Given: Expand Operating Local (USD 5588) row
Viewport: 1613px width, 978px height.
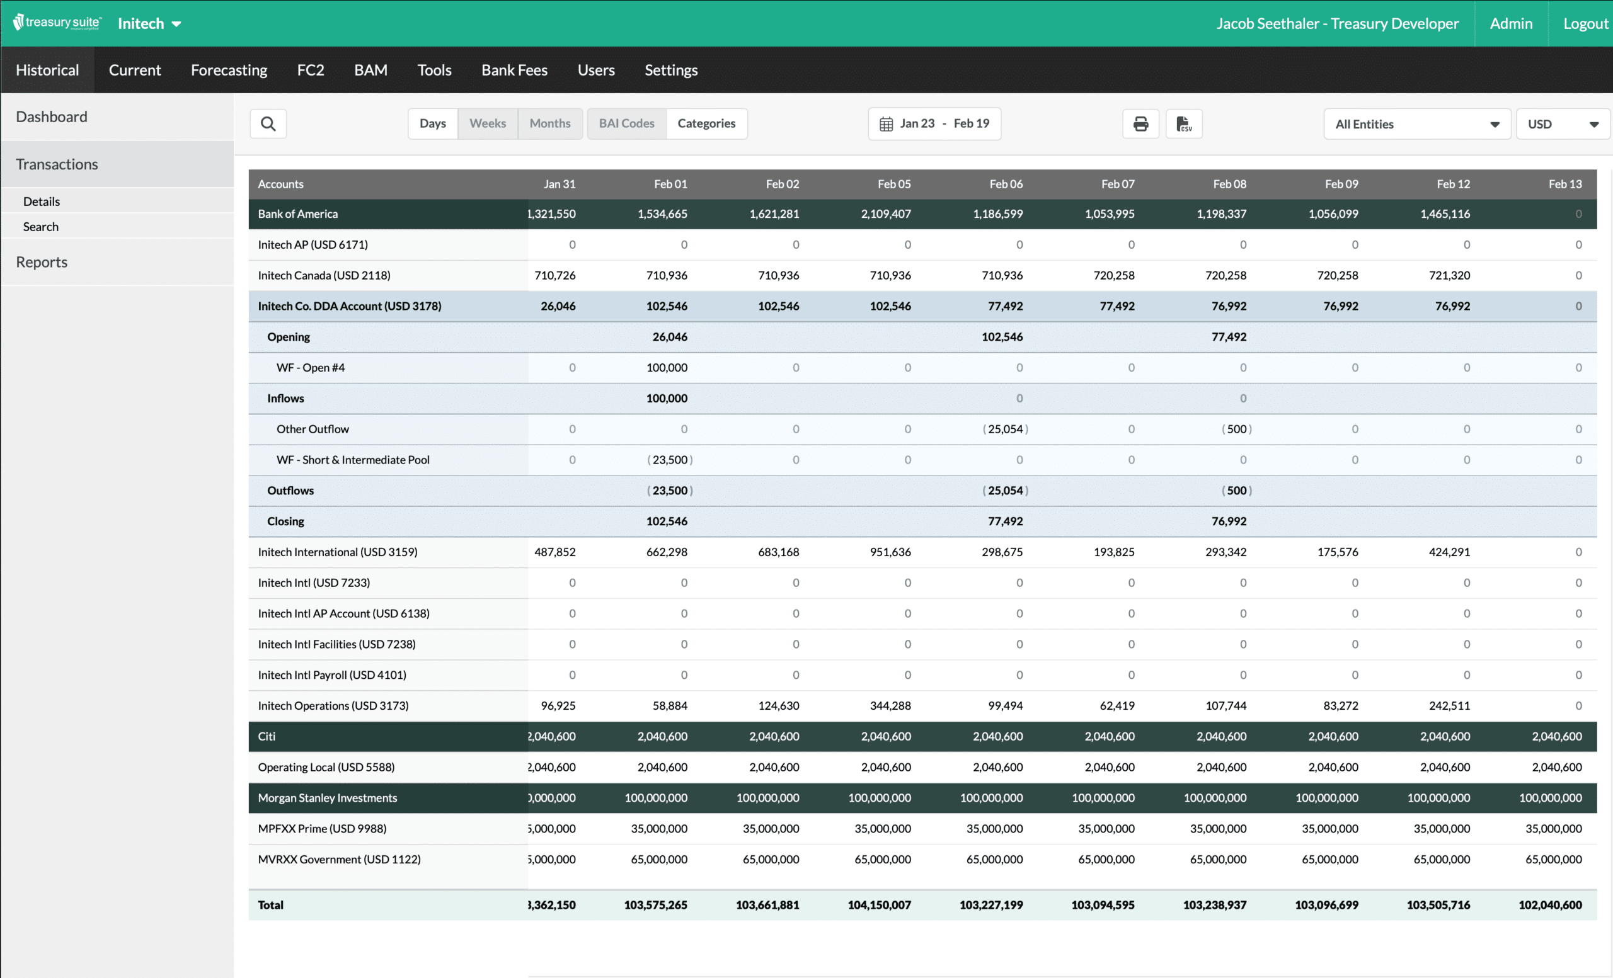Looking at the screenshot, I should pyautogui.click(x=922, y=766).
